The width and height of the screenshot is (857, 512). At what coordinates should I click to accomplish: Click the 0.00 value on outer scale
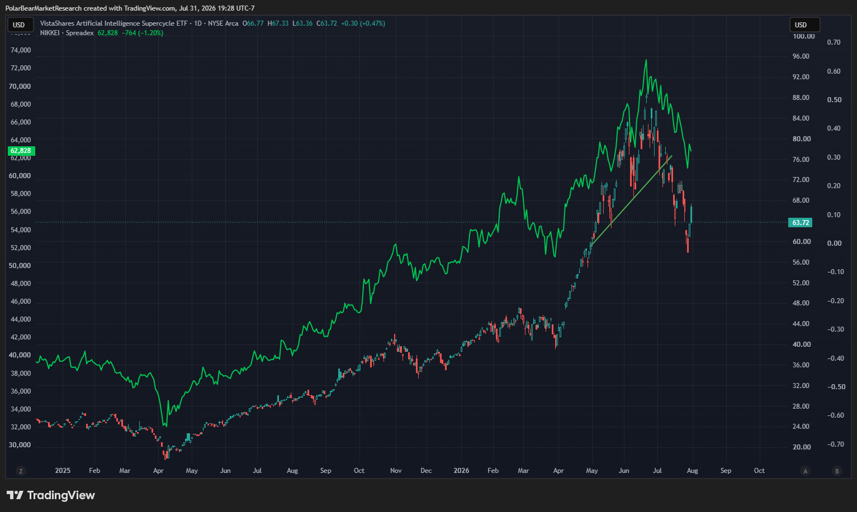[x=834, y=243]
